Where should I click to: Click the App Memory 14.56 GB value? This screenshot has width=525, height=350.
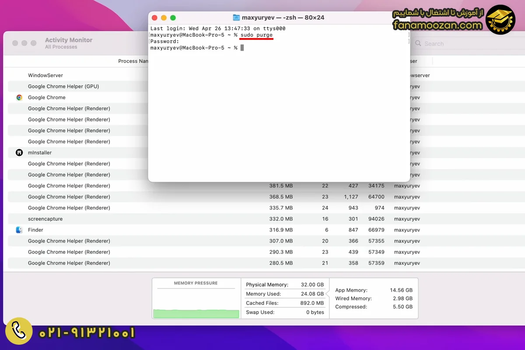[401, 290]
